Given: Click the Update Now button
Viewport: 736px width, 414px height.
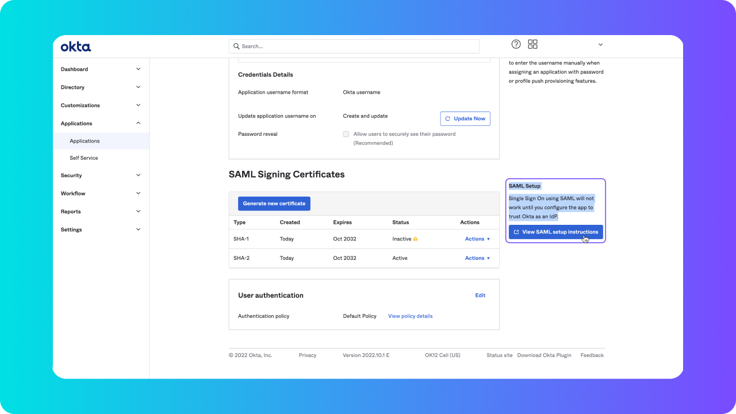Looking at the screenshot, I should (465, 118).
